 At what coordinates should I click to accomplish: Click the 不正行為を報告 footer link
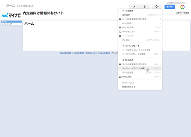[x=79, y=53]
